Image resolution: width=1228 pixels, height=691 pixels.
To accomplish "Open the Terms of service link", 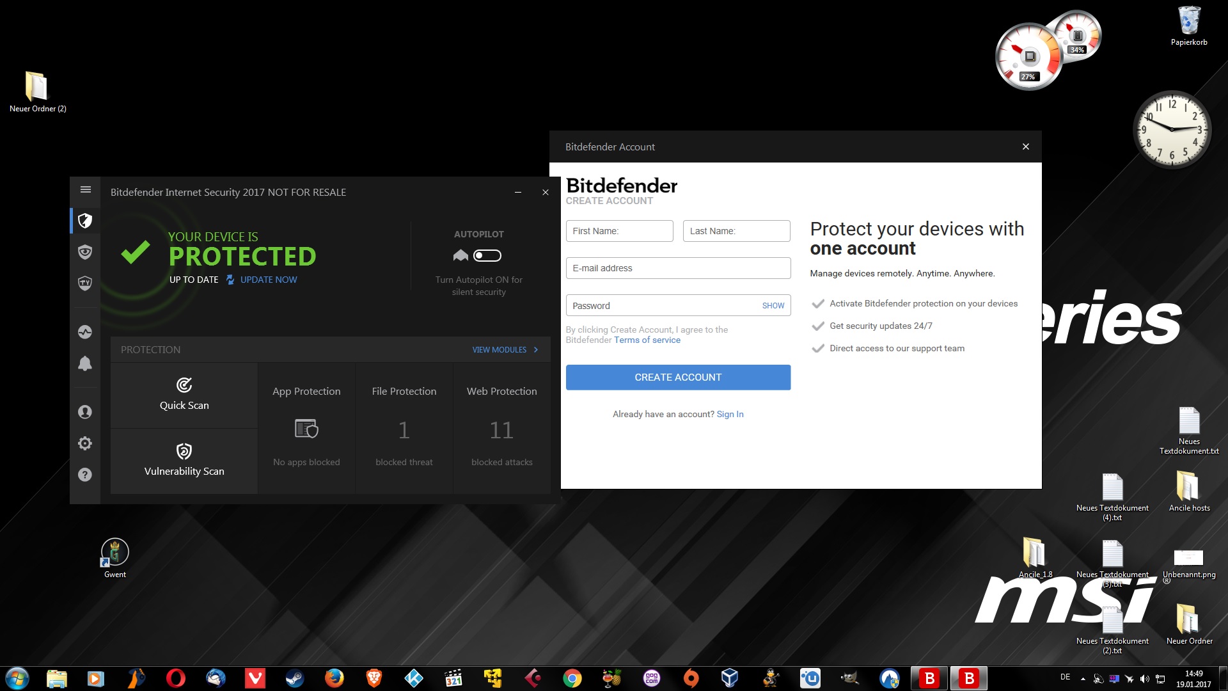I will tap(647, 340).
